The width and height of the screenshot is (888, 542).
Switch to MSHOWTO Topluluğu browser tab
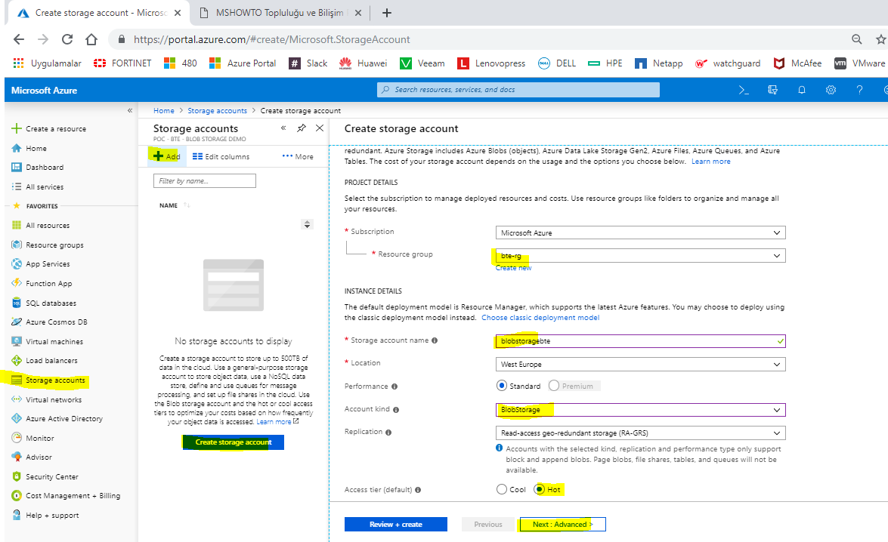tap(280, 12)
